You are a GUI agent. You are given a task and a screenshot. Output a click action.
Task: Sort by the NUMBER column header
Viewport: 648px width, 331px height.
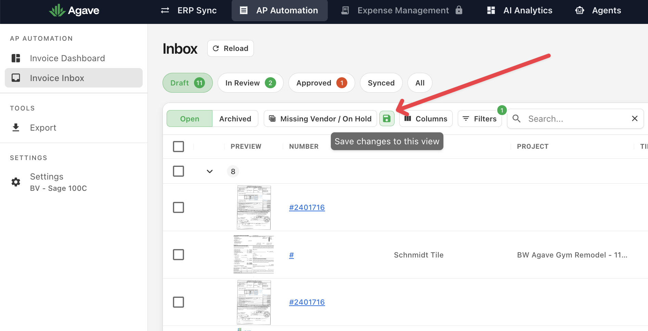pyautogui.click(x=304, y=146)
